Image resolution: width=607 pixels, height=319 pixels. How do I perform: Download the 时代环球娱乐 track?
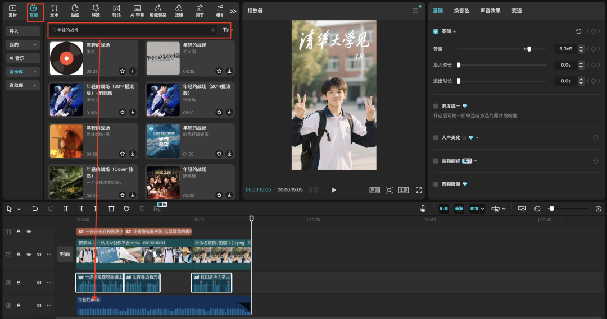tap(229, 154)
